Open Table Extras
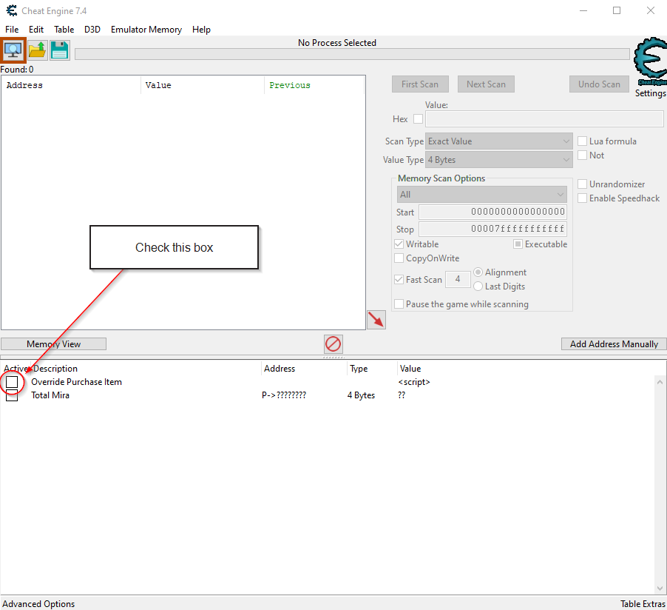The height and width of the screenshot is (610, 667). click(x=643, y=603)
